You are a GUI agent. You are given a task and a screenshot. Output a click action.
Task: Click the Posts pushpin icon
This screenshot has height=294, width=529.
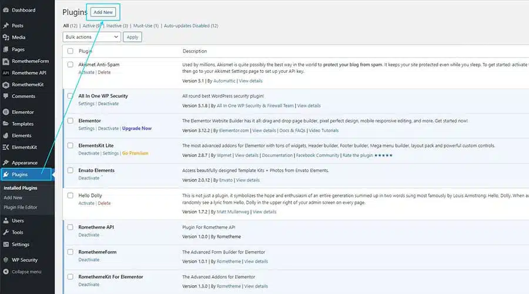(x=6, y=26)
